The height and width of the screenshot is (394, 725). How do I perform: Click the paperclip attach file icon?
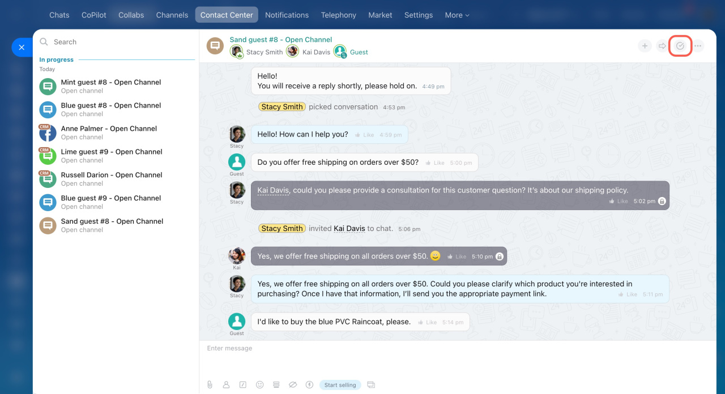point(210,385)
